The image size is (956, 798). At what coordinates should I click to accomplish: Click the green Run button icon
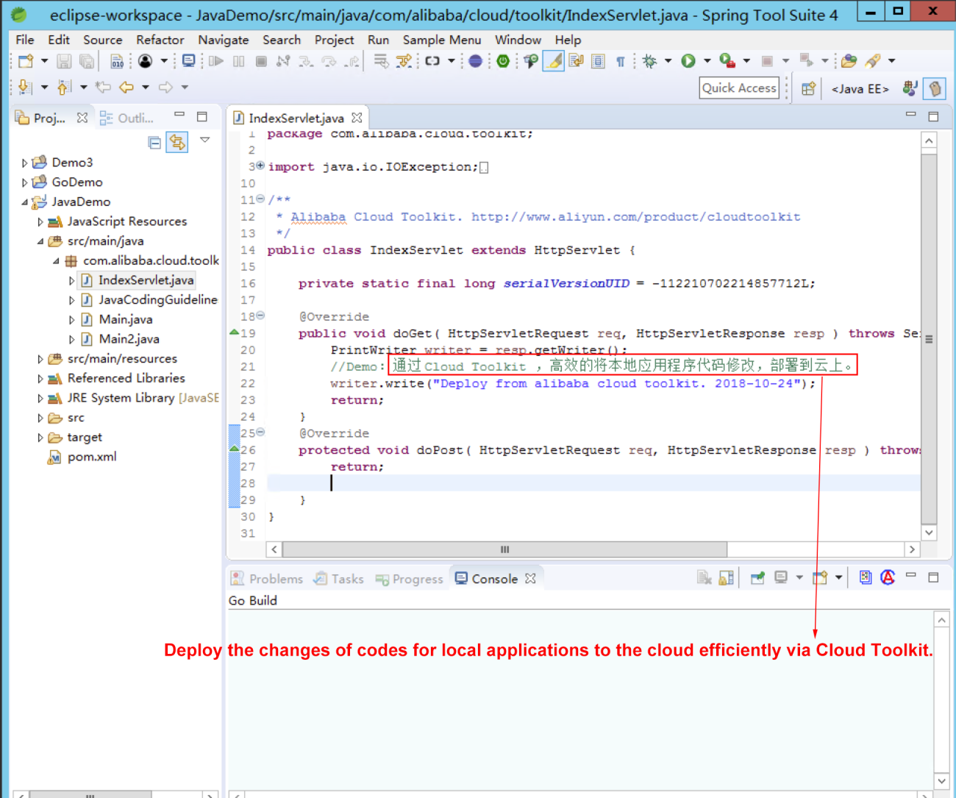point(688,61)
